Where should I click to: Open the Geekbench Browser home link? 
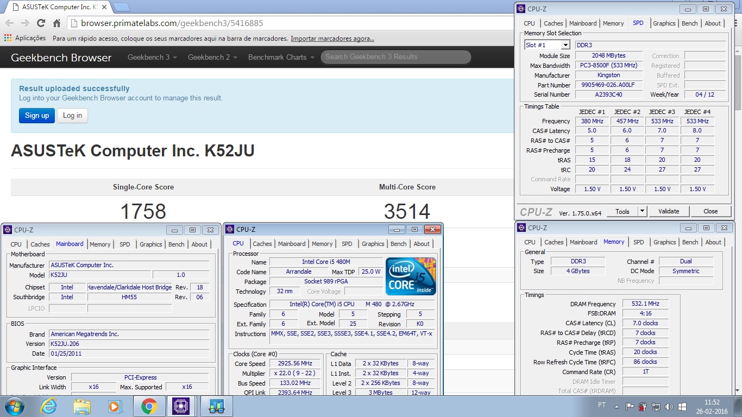pos(61,58)
